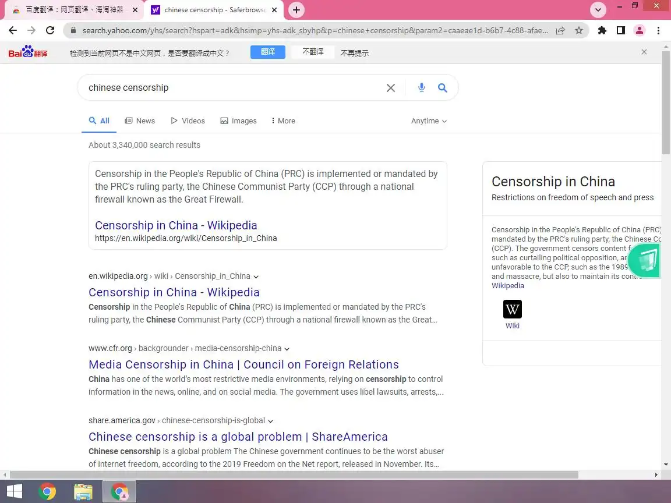Click the green floating widget icon

point(645,260)
